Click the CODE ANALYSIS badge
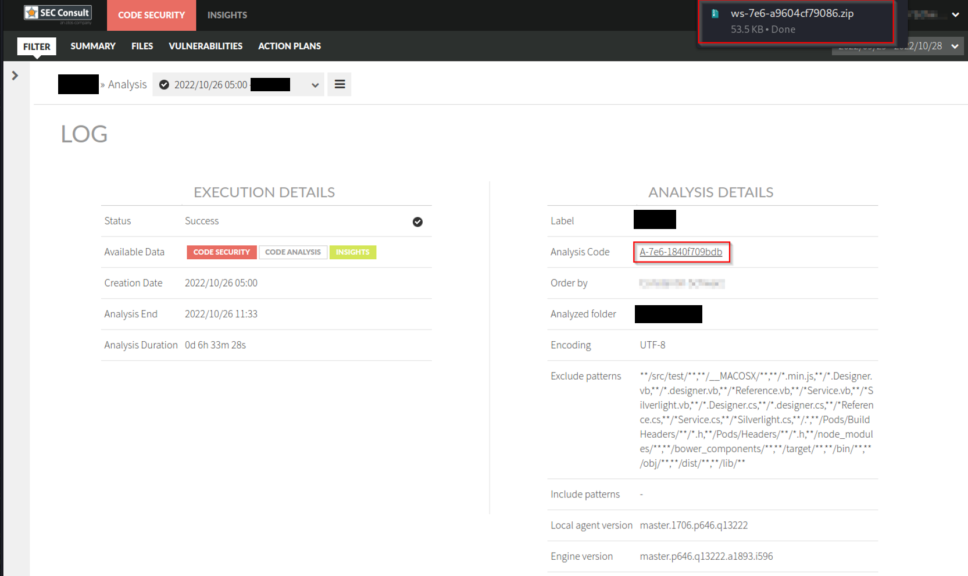The width and height of the screenshot is (968, 576). tap(292, 252)
